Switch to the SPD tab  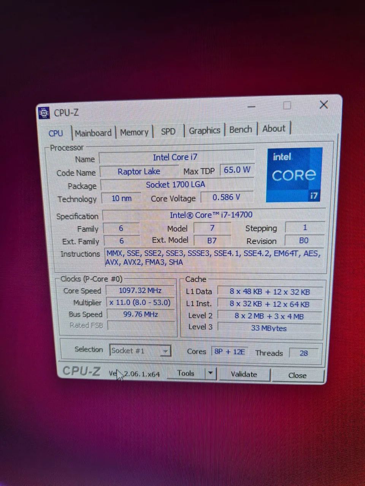point(168,131)
